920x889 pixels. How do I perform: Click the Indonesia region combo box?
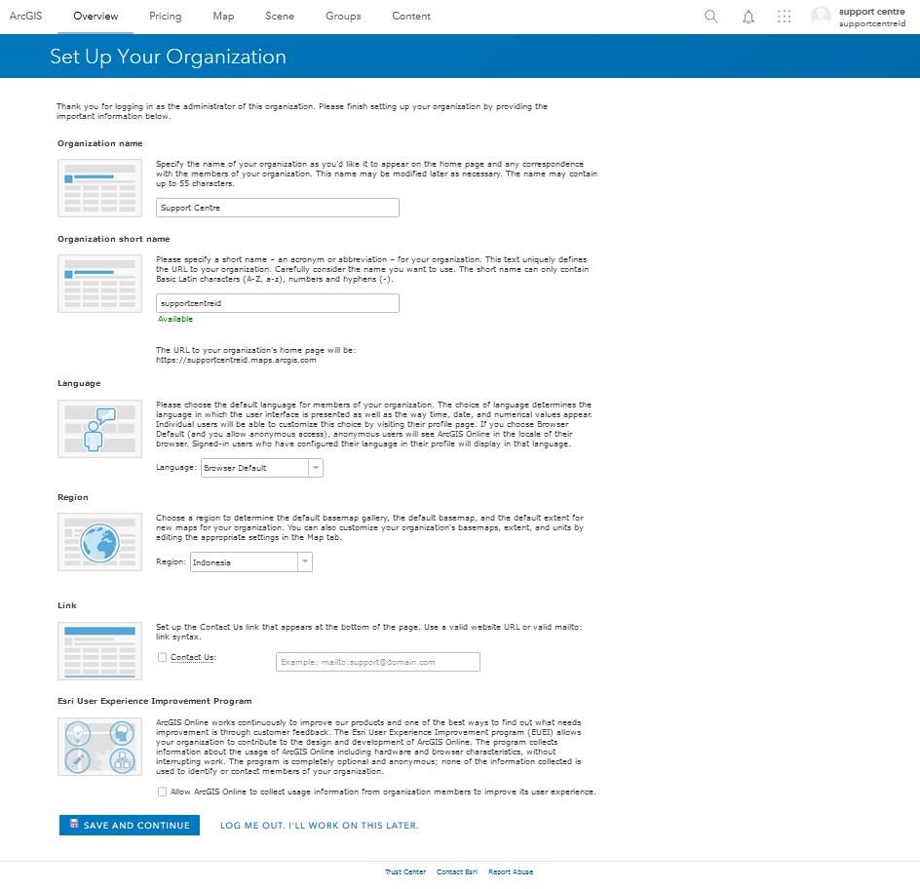251,562
